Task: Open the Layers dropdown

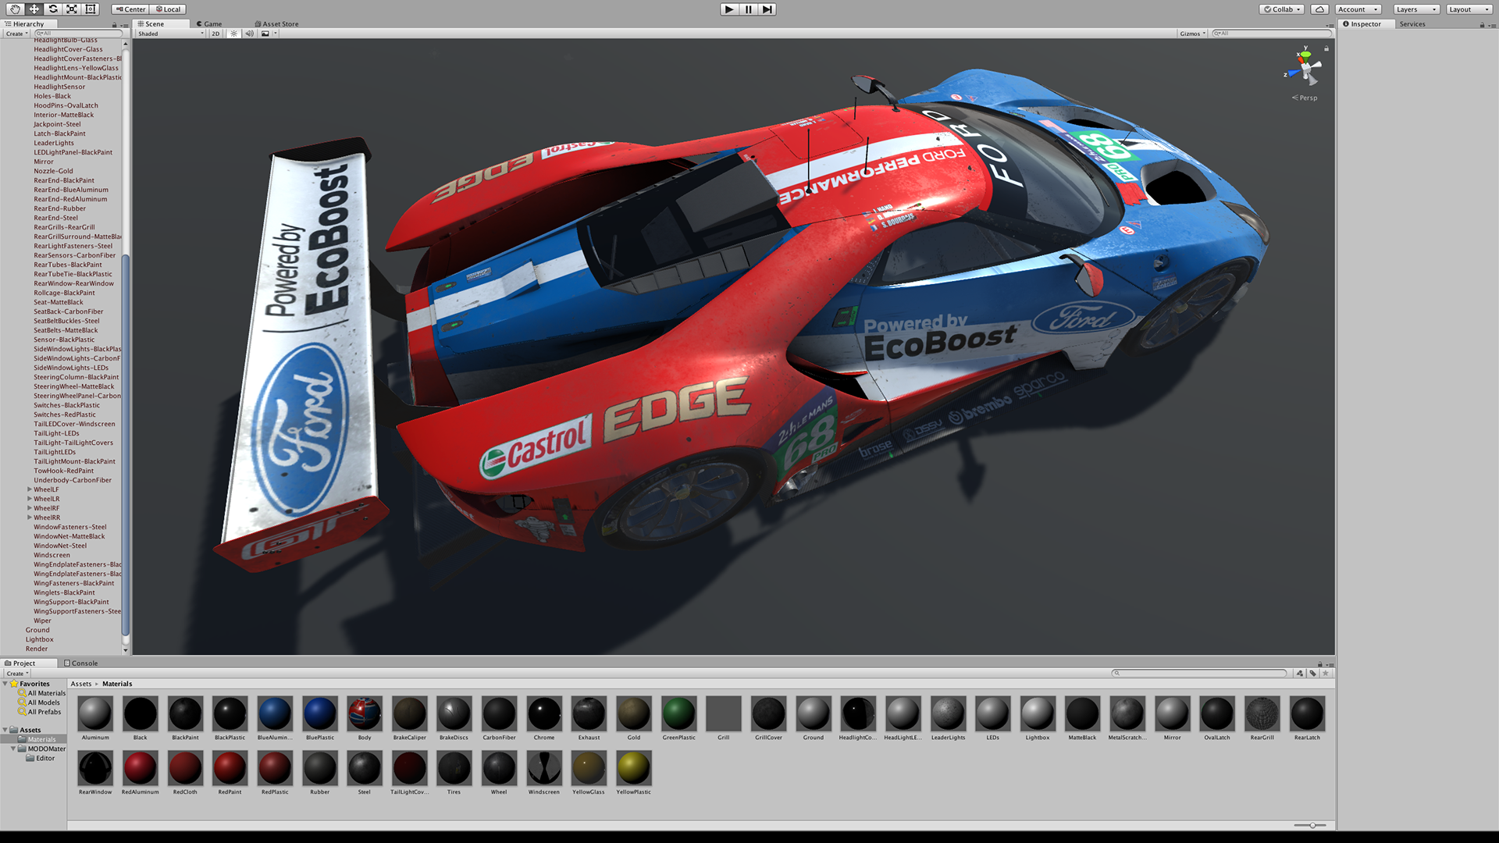Action: (x=1416, y=9)
